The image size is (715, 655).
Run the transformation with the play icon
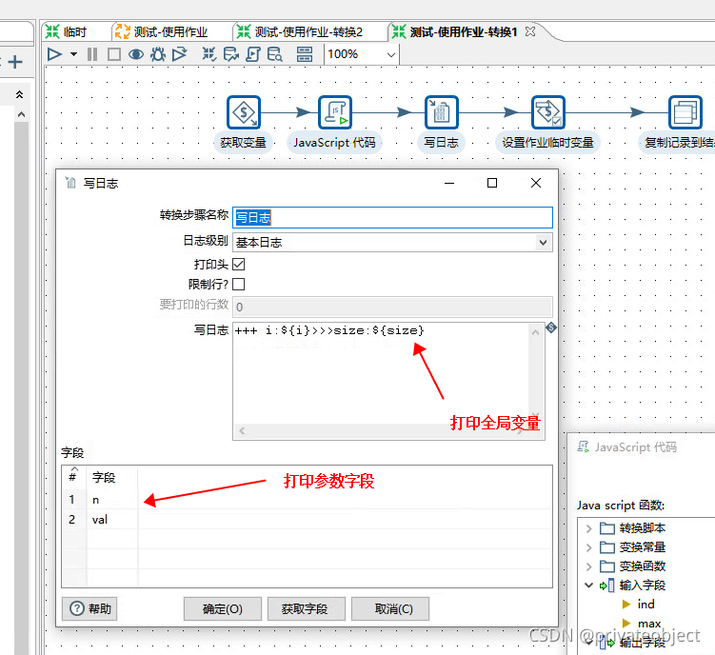(x=54, y=54)
